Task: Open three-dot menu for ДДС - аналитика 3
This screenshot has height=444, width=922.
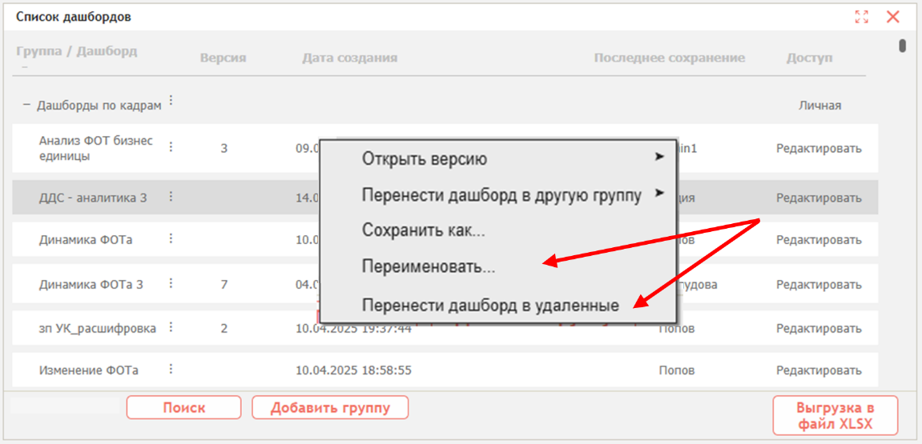Action: [x=171, y=197]
